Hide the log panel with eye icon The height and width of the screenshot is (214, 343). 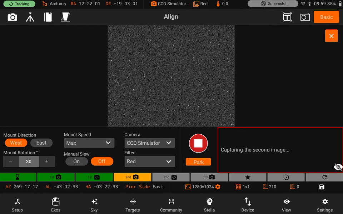338,167
